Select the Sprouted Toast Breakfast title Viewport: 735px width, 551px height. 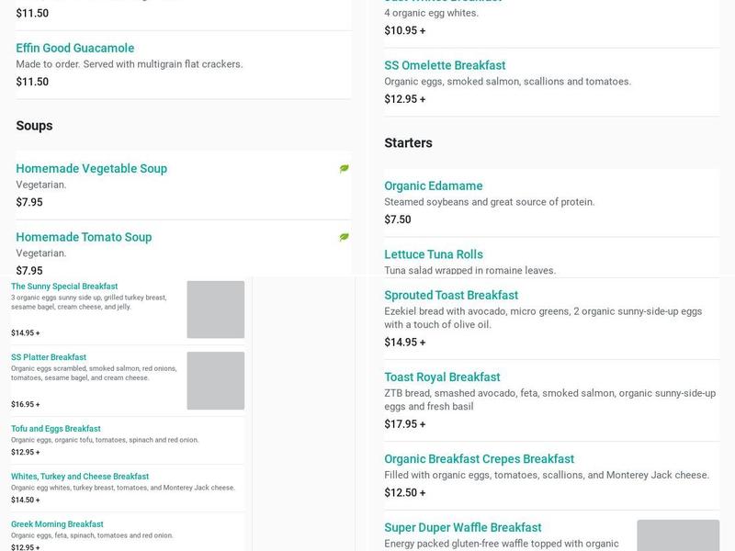[451, 295]
